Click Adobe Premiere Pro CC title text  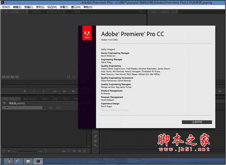coord(133,34)
